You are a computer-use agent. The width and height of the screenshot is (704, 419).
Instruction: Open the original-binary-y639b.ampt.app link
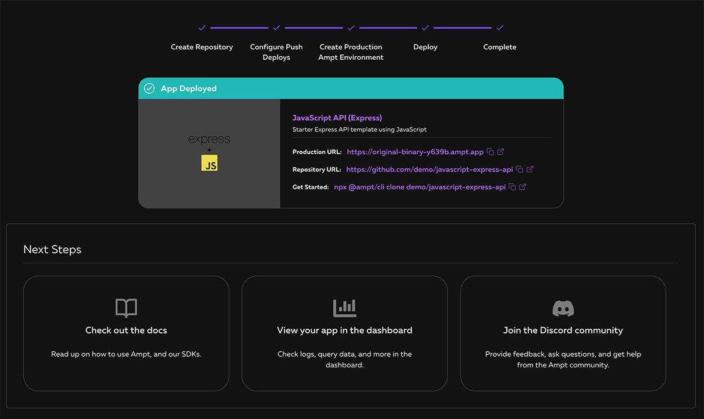[x=415, y=152]
